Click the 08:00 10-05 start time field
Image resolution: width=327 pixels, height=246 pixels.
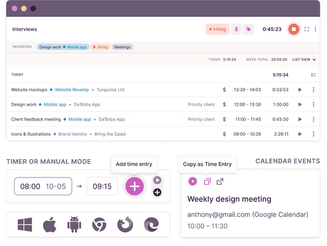[43, 187]
